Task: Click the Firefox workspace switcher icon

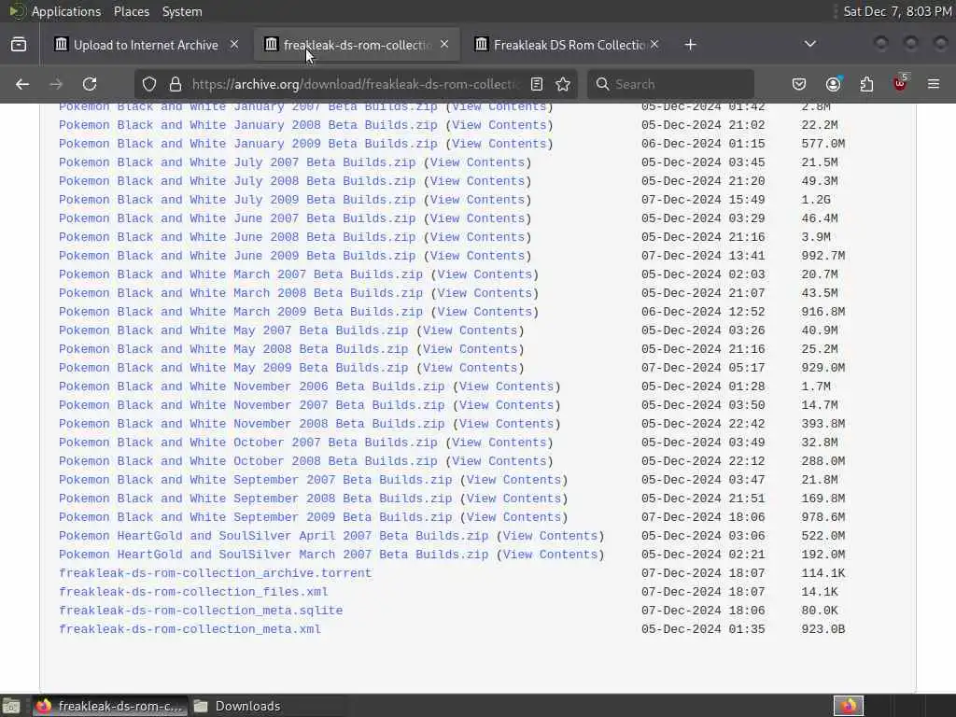Action: pyautogui.click(x=849, y=706)
